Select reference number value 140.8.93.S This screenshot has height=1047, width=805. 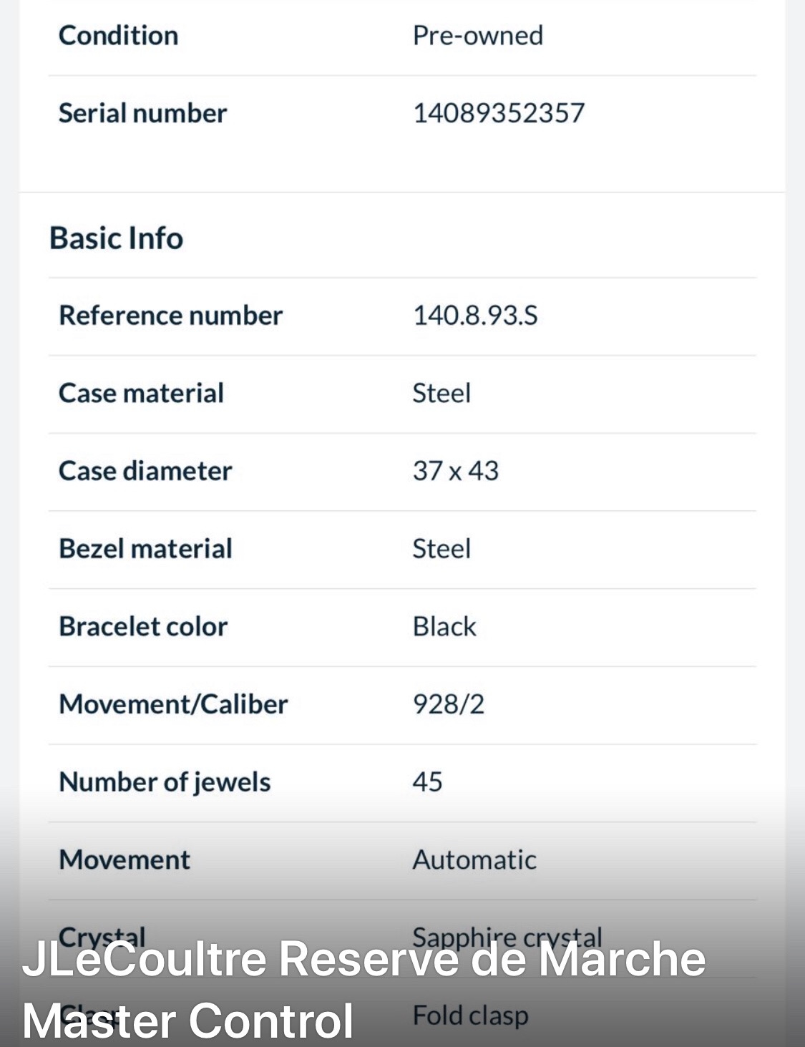(x=475, y=316)
